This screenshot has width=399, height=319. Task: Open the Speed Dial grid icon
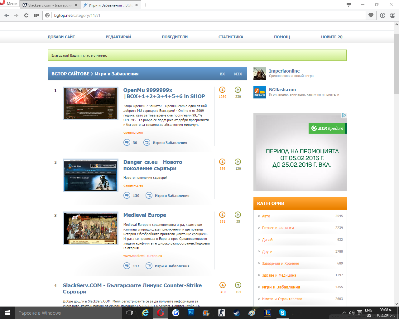coord(36,15)
